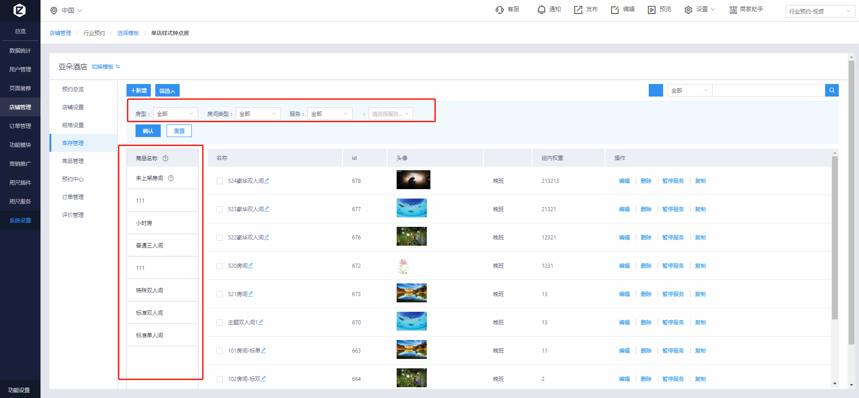Open 页面装修 in left sidebar
859x398 pixels.
coord(20,88)
